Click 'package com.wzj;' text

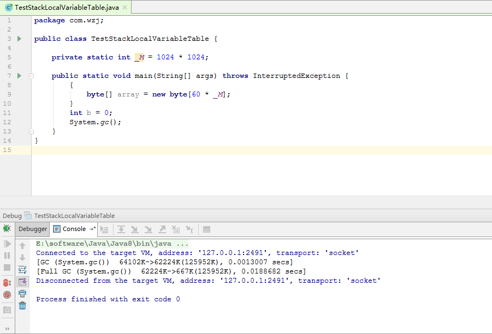(x=69, y=20)
